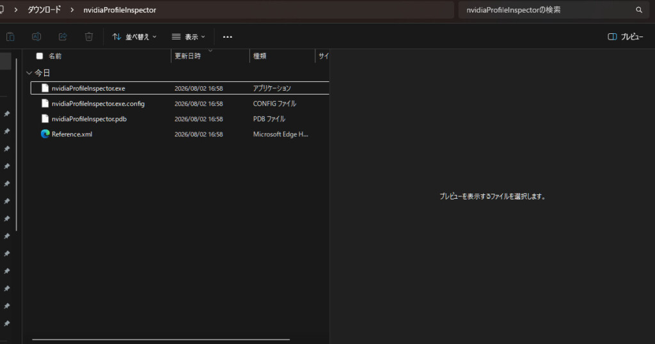Click the アプリケーション type cell
This screenshot has height=344, width=655.
click(x=271, y=88)
